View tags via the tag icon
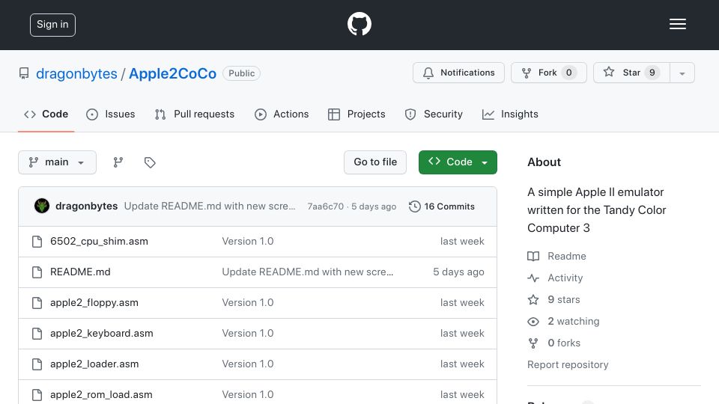719x404 pixels. [150, 162]
